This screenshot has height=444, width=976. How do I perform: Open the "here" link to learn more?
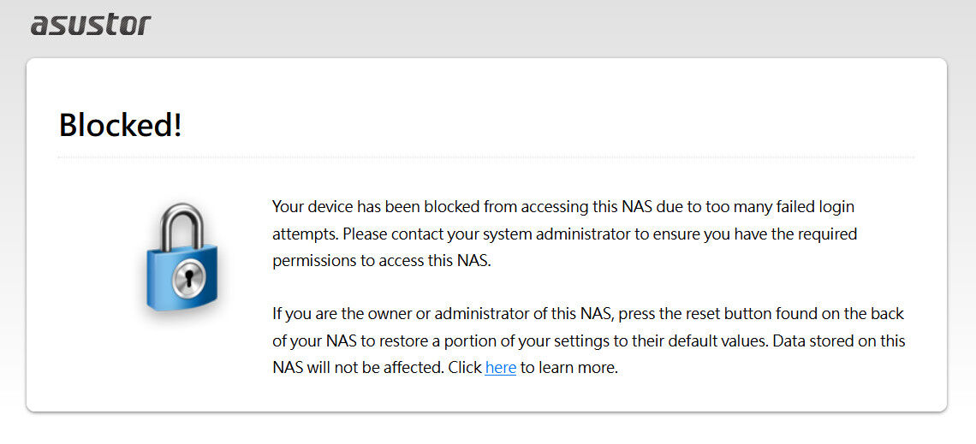[x=500, y=368]
